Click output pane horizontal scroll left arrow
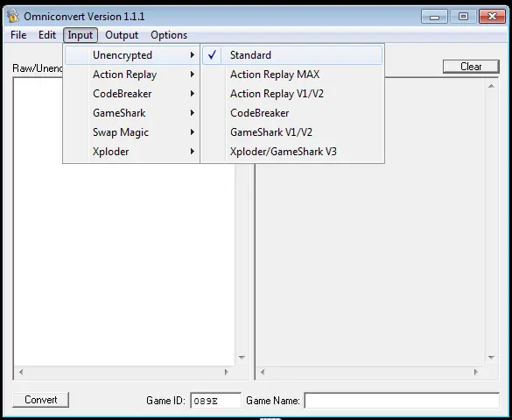 [263, 372]
